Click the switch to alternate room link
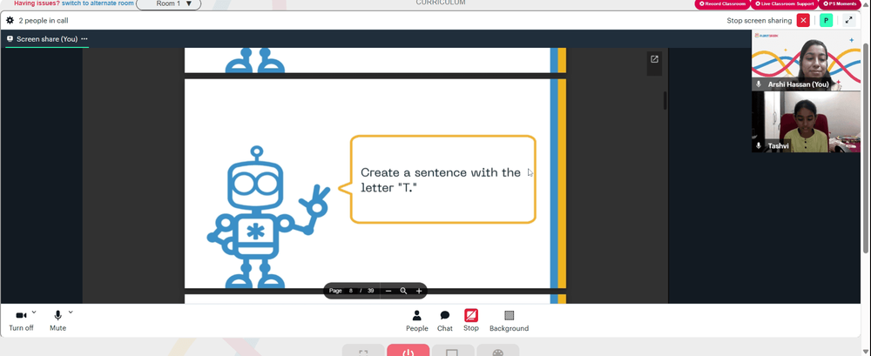The width and height of the screenshot is (871, 356). point(98,3)
